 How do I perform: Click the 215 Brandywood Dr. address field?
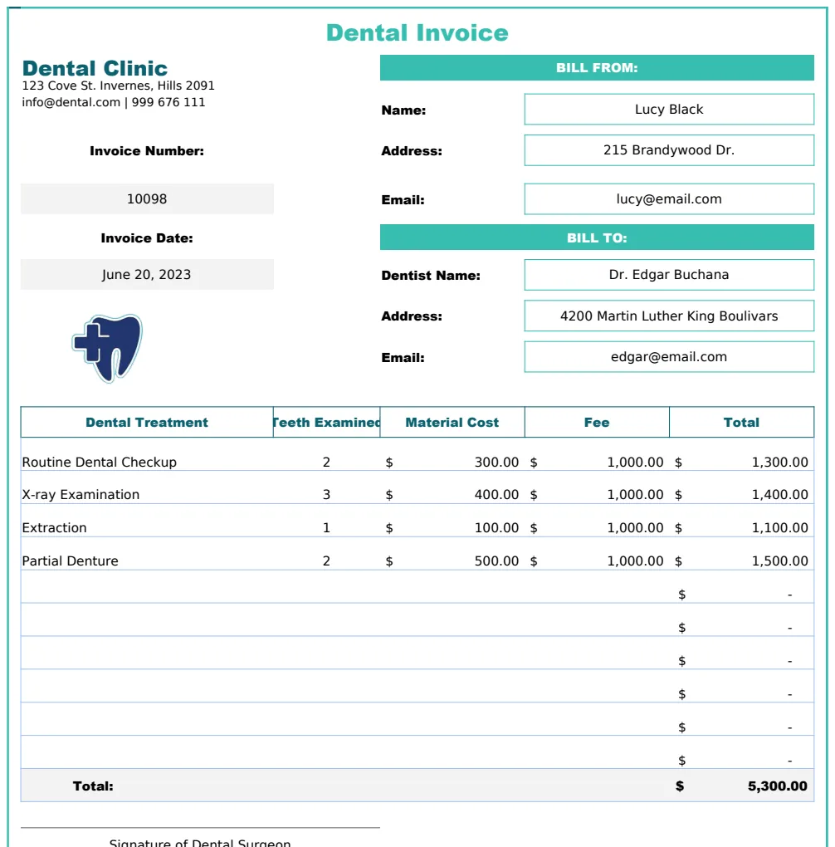(x=669, y=150)
